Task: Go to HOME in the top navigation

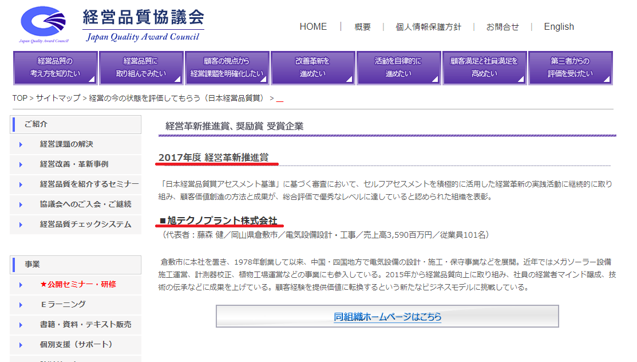Action: click(x=313, y=27)
